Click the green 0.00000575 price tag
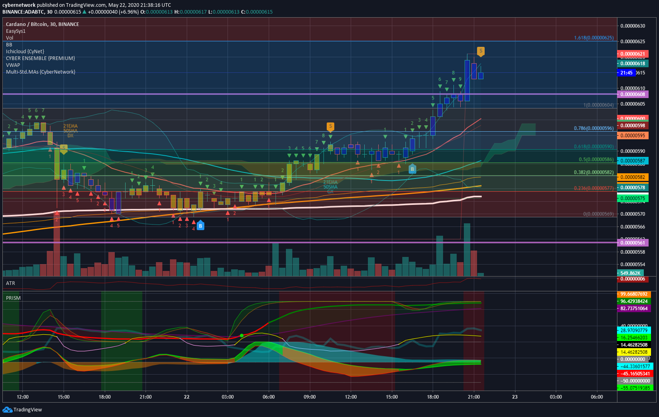 click(633, 198)
